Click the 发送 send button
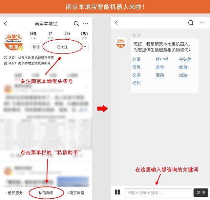 click(201, 193)
